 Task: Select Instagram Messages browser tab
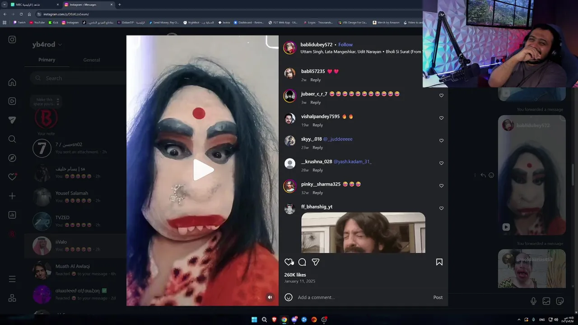click(x=88, y=5)
